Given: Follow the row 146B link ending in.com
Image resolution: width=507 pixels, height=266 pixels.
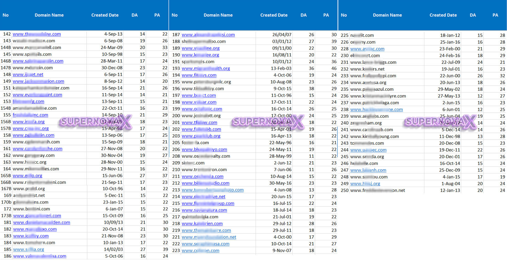Looking at the screenshot, I should coord(38,61).
